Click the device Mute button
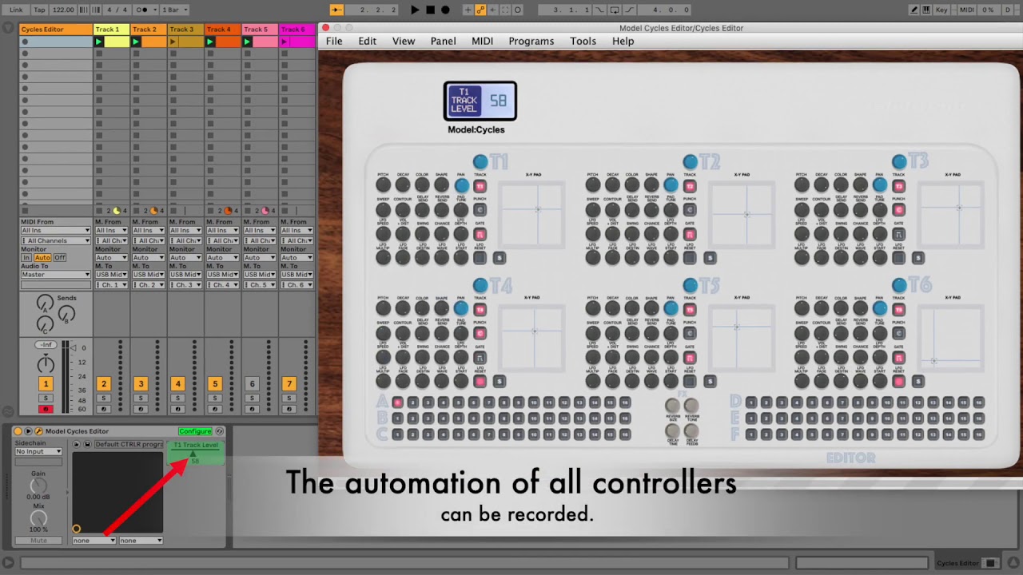The height and width of the screenshot is (575, 1023). [38, 541]
